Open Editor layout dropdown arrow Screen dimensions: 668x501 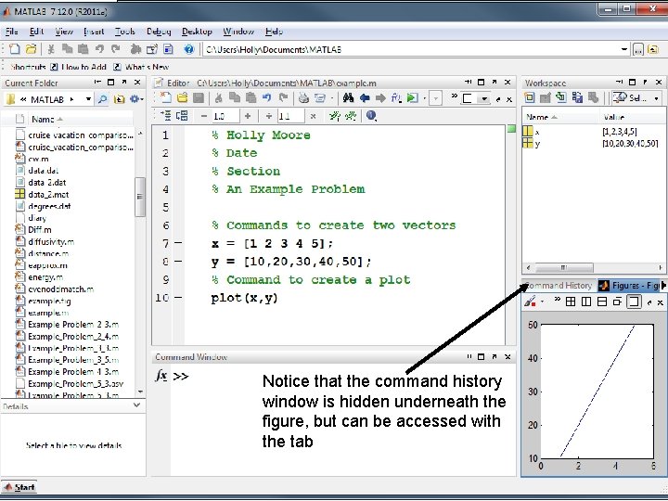pos(484,99)
